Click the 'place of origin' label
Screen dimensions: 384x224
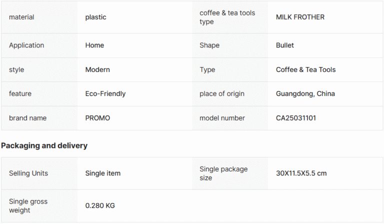(222, 94)
